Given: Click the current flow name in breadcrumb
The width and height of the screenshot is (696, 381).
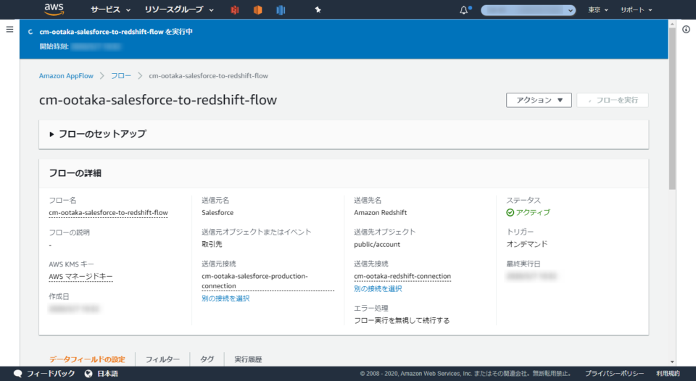Looking at the screenshot, I should click(209, 76).
